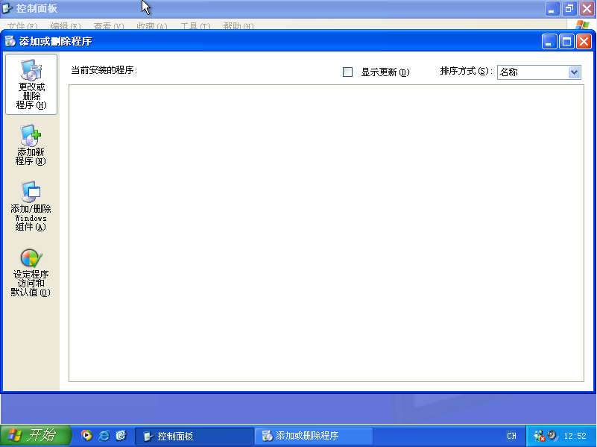Viewport: 597px width, 447px height.
Task: Enable the 显示更新 checkbox
Action: point(347,72)
